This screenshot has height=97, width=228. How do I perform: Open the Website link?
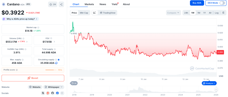click(35, 87)
